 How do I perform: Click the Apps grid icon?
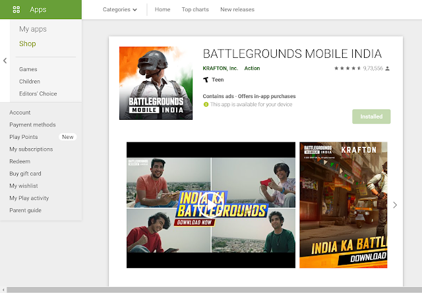coord(16,10)
